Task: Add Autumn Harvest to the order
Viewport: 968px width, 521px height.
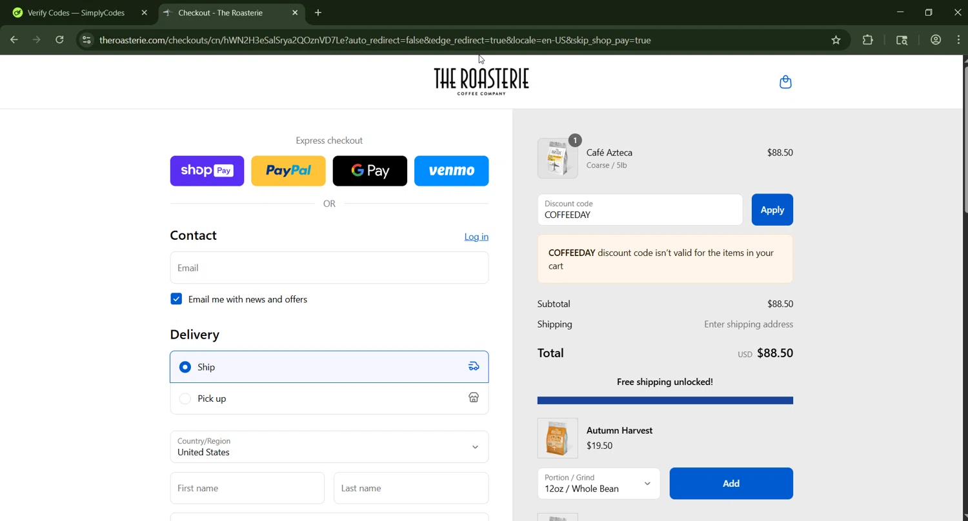Action: [731, 484]
